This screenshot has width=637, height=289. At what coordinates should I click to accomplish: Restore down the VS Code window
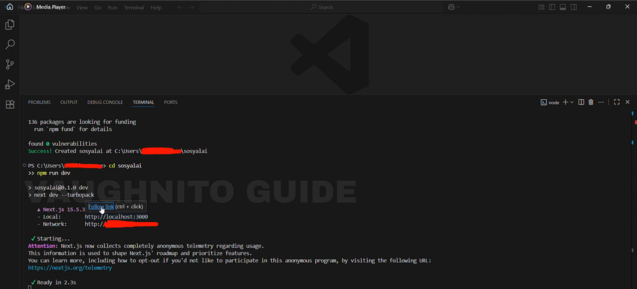coord(608,7)
